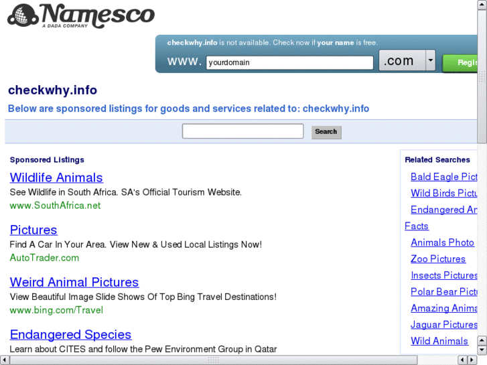Screen dimensions: 487x365
Task: Click the Sponsored Listings heading
Action: [x=47, y=159]
